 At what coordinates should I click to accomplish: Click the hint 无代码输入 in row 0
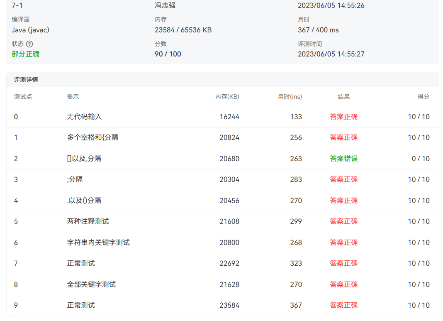[84, 117]
